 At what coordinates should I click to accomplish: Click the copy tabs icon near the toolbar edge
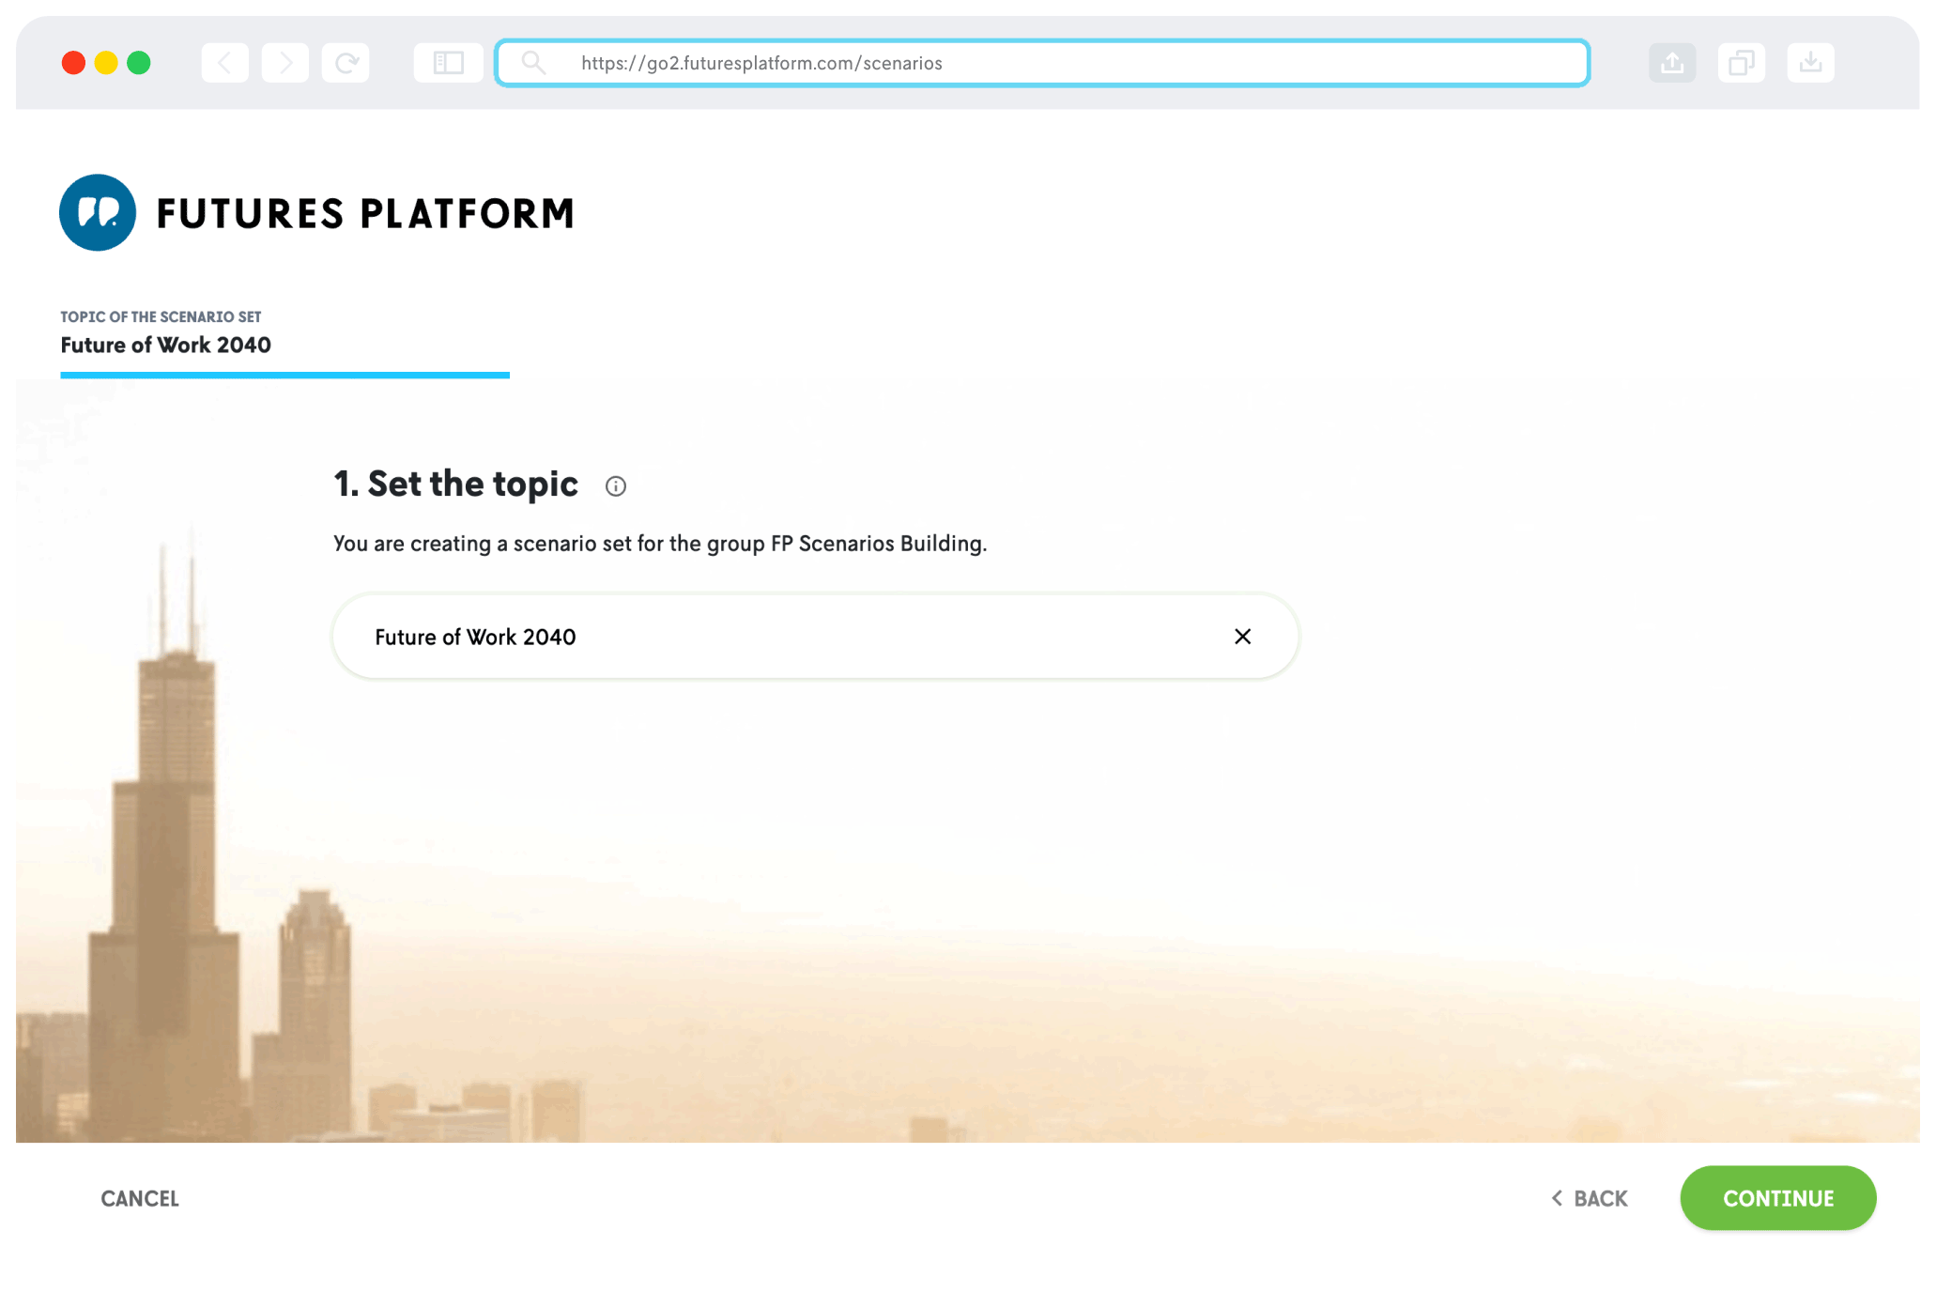point(1742,62)
